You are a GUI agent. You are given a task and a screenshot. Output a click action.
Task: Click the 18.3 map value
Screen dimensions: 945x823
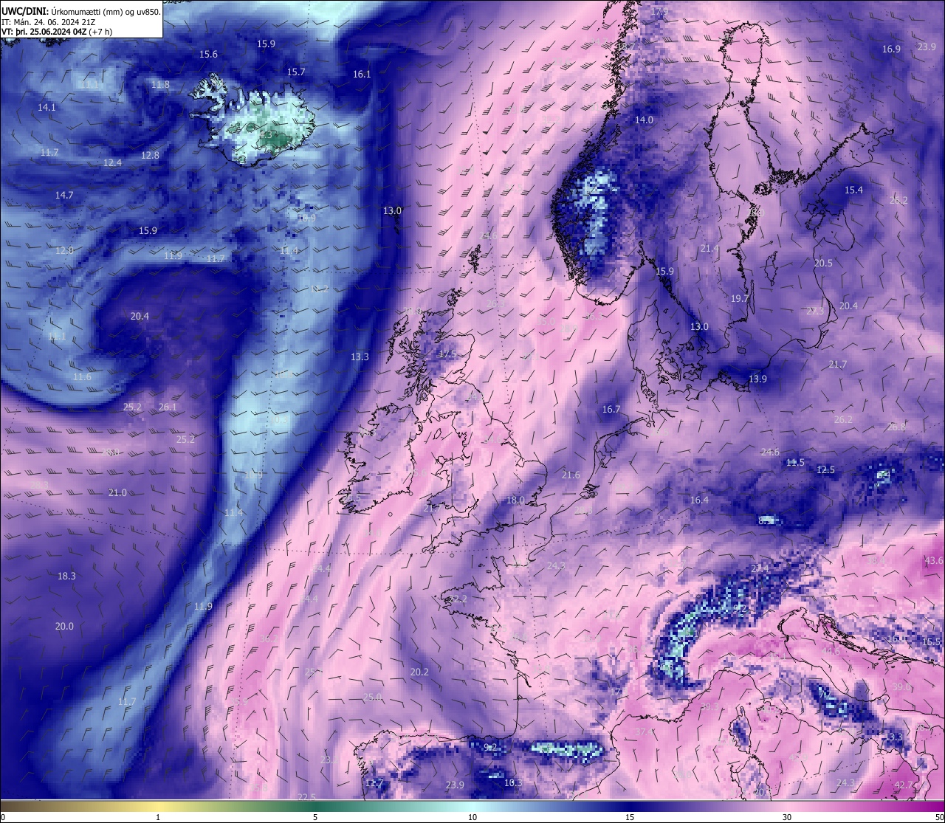(x=66, y=576)
